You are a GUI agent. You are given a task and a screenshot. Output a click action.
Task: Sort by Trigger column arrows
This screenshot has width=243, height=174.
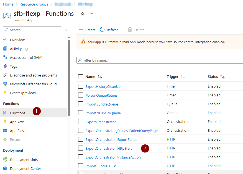[183, 77]
